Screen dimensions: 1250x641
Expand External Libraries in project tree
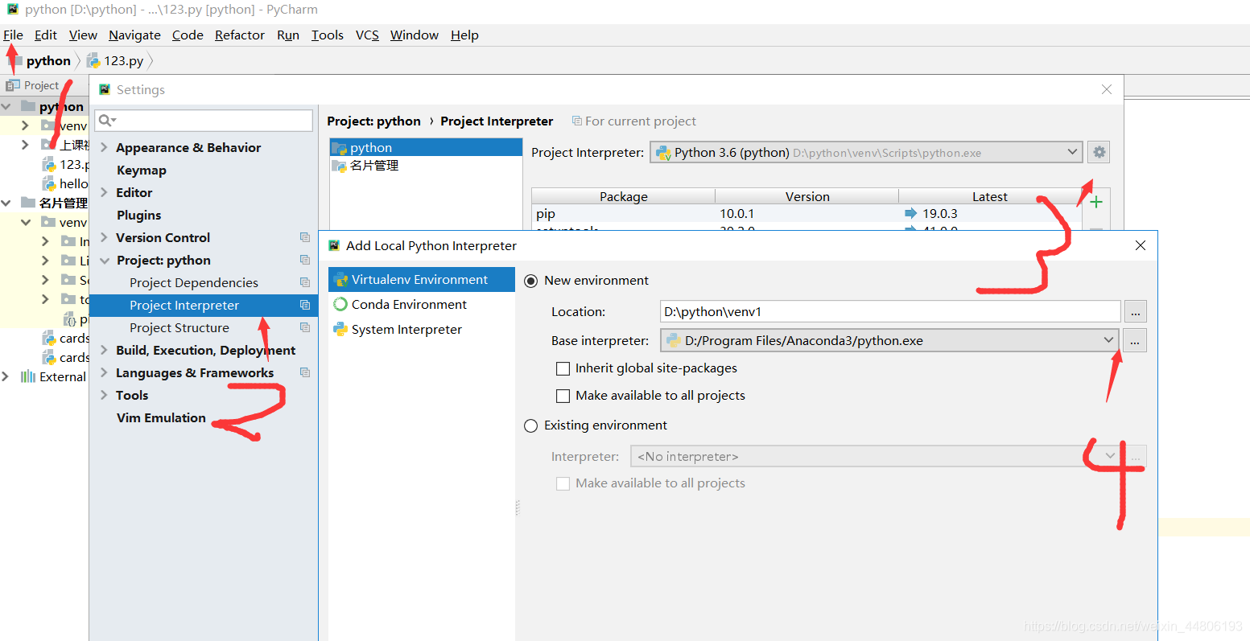(6, 376)
